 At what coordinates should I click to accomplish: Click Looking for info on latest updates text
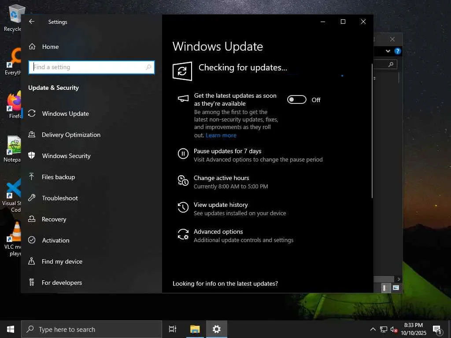[x=225, y=284]
